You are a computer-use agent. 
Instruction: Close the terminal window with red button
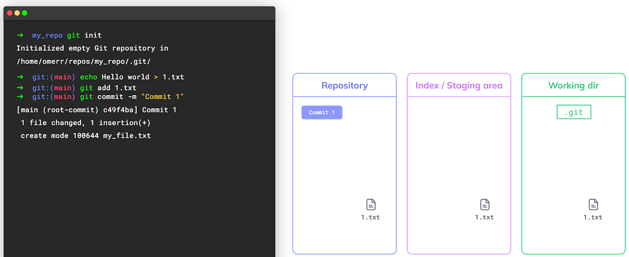[10, 13]
